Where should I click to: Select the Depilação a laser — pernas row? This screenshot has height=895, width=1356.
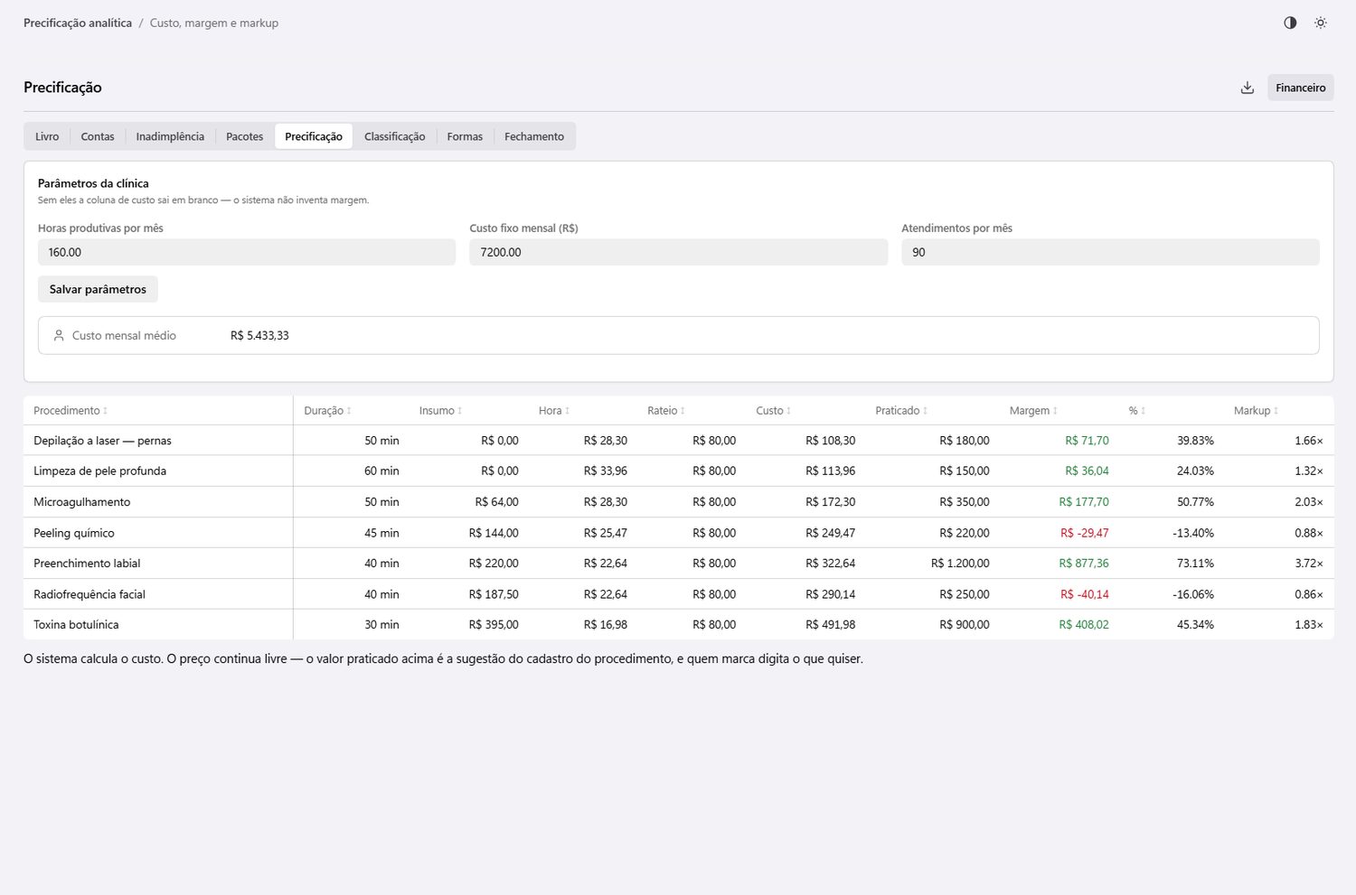678,441
